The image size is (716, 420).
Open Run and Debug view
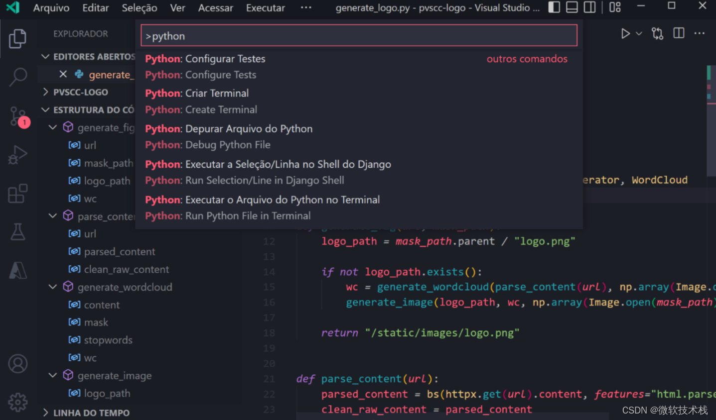click(x=17, y=155)
